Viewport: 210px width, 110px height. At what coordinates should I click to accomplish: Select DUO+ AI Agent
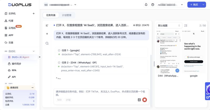coord(20,57)
